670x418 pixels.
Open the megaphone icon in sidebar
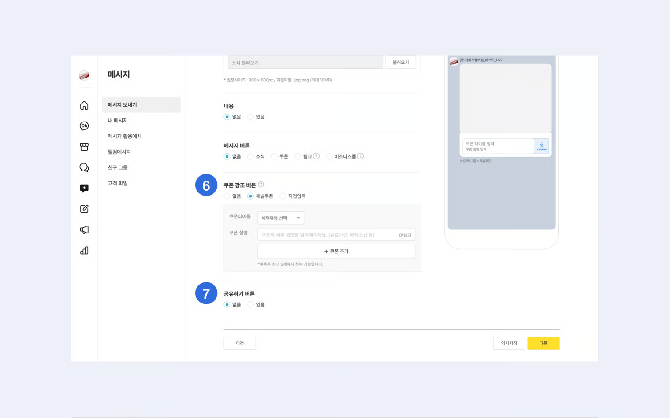(x=84, y=229)
